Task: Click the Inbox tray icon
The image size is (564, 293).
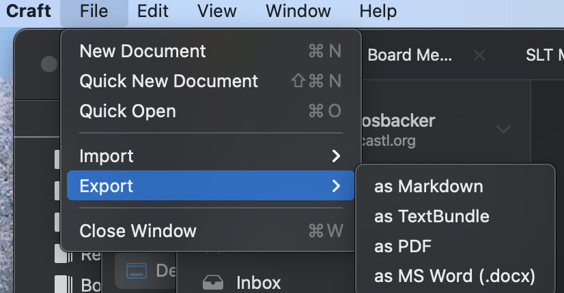Action: click(213, 282)
